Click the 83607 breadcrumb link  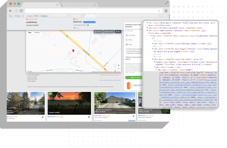[x=37, y=16]
